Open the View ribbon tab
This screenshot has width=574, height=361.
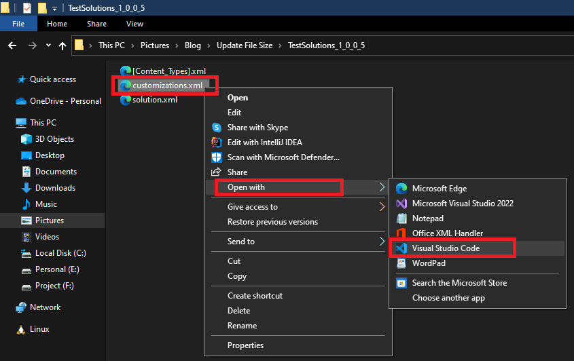(134, 24)
